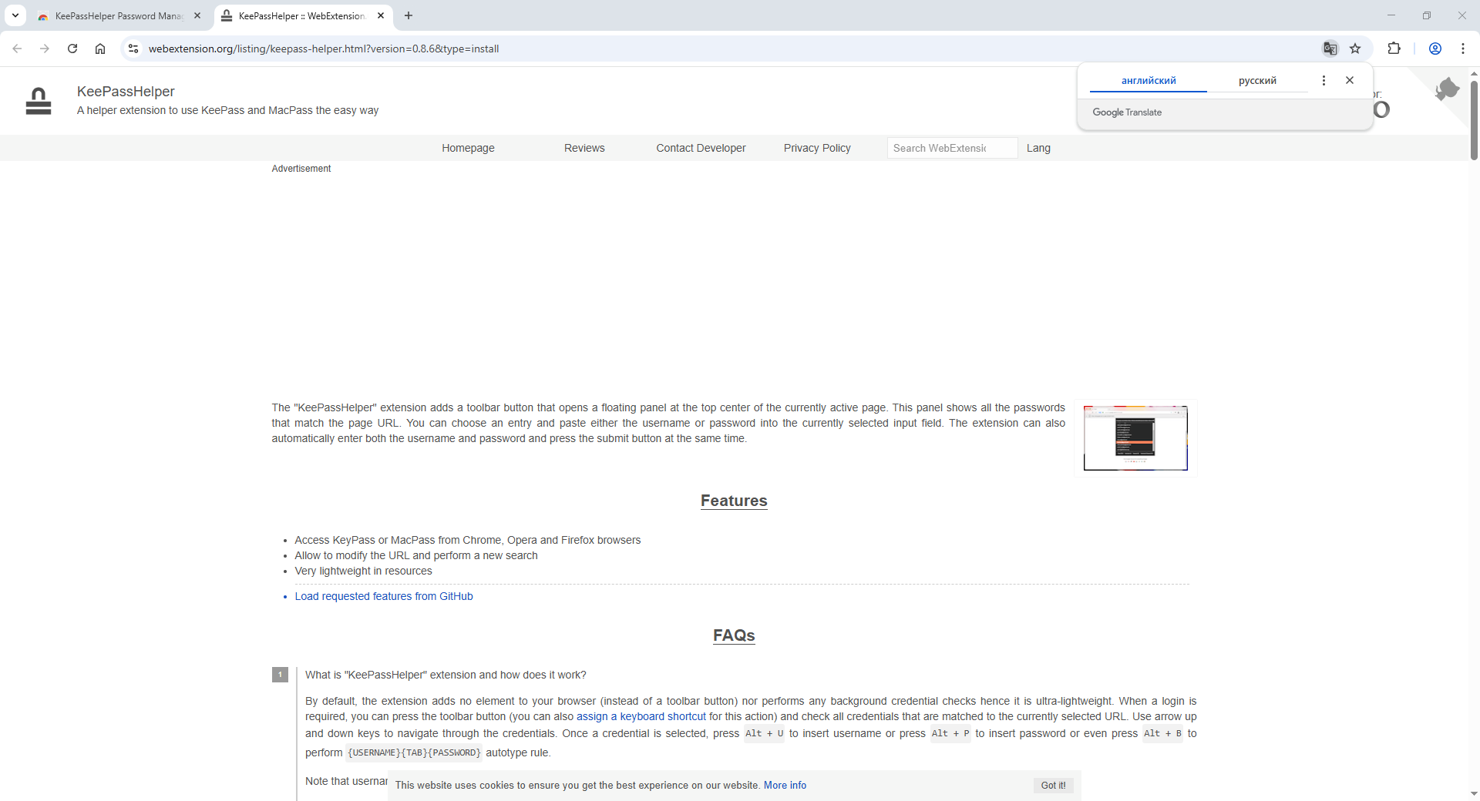
Task: Click the Google Translate icon in address bar
Action: (x=1330, y=49)
